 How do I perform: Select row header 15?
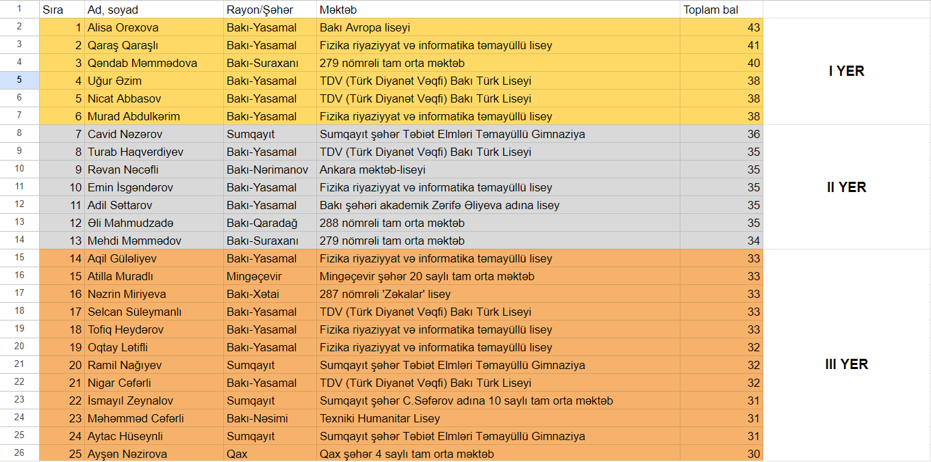19,258
